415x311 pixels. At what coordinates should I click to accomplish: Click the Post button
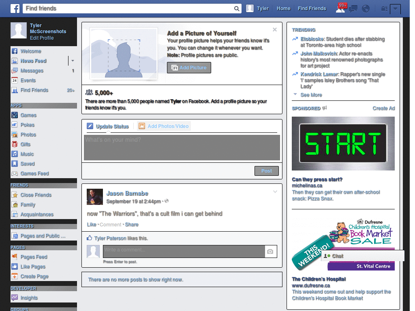(x=267, y=171)
